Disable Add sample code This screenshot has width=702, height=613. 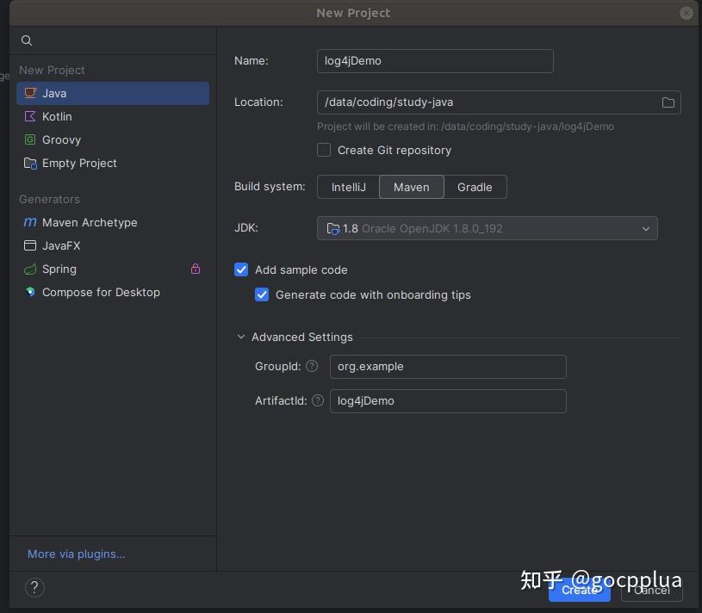[x=241, y=269]
